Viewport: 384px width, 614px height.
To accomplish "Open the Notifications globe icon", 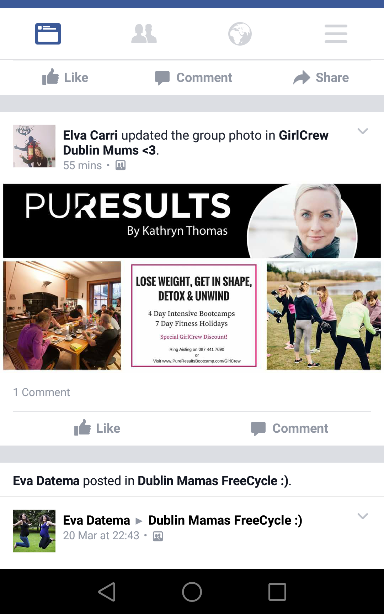I will 240,34.
